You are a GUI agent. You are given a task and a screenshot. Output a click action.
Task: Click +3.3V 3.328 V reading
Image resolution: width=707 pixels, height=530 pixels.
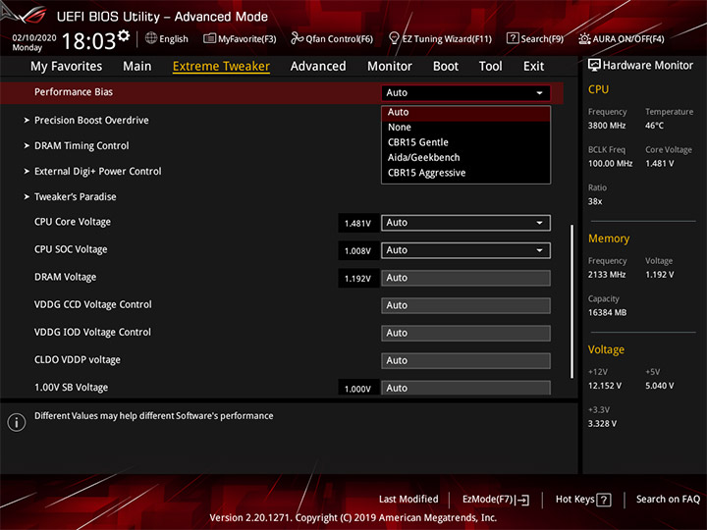(x=602, y=424)
